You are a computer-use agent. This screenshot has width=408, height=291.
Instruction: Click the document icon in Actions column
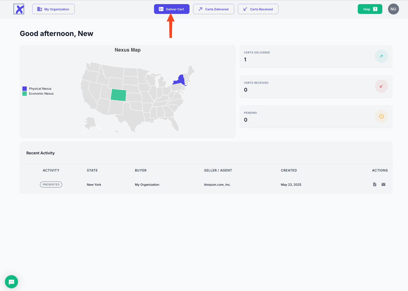tap(375, 185)
